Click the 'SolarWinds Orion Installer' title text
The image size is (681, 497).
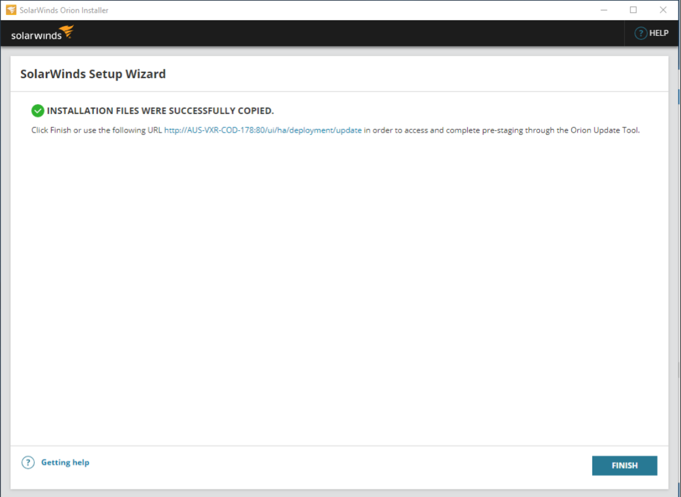tap(64, 10)
